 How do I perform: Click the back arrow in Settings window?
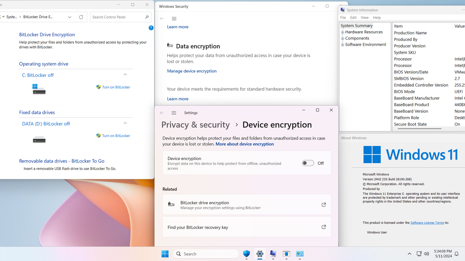162,113
